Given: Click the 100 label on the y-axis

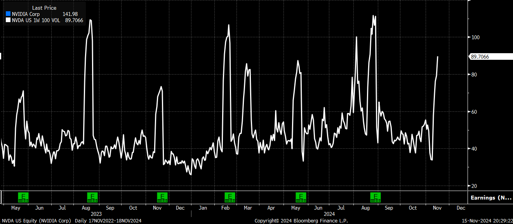Looking at the screenshot, I should pyautogui.click(x=475, y=37).
